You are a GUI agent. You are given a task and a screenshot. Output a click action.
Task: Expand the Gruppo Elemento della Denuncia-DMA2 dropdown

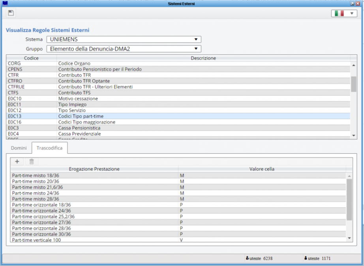click(x=195, y=49)
